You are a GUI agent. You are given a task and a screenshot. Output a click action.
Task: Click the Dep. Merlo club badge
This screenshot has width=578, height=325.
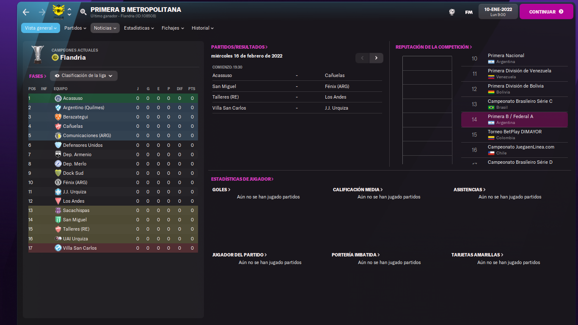(58, 164)
